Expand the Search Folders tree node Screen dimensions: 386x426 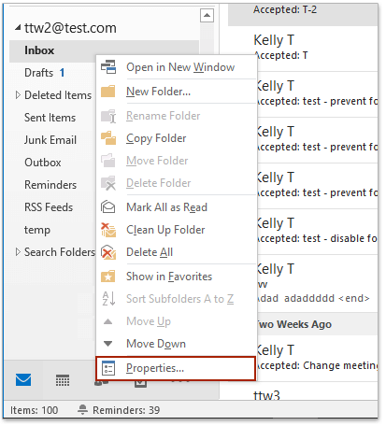(18, 252)
